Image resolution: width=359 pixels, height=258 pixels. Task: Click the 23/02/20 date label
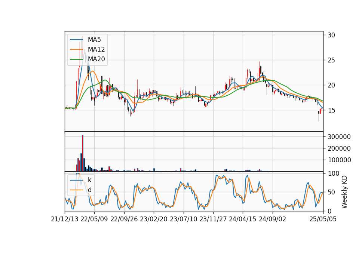tap(154, 219)
